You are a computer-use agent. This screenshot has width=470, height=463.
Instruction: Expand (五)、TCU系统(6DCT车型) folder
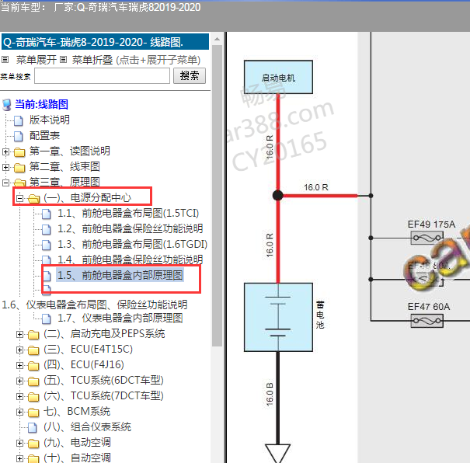pyautogui.click(x=19, y=381)
